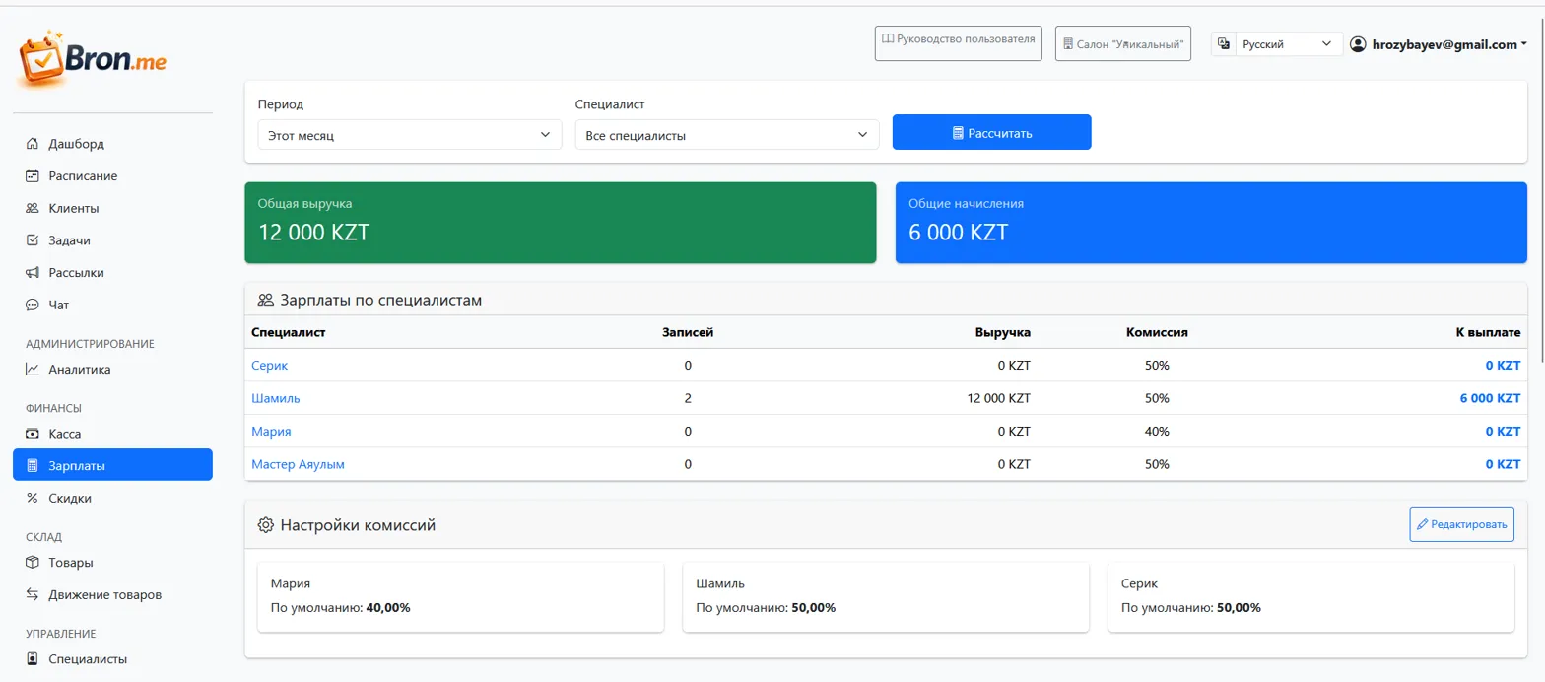Click the megaphone icon next to Рассылки
This screenshot has width=1545, height=682.
point(33,273)
